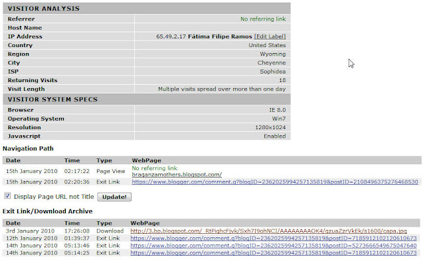Click the Download type cell
This screenshot has width=425, height=263.
[110, 231]
